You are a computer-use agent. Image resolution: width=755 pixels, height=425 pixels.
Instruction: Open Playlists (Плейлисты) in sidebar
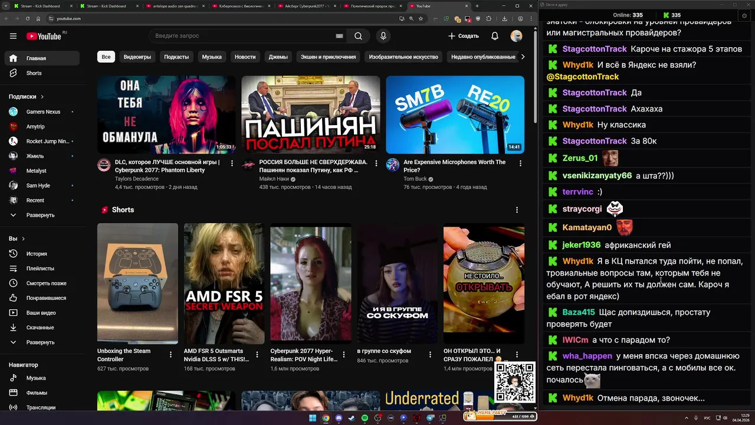tap(41, 269)
